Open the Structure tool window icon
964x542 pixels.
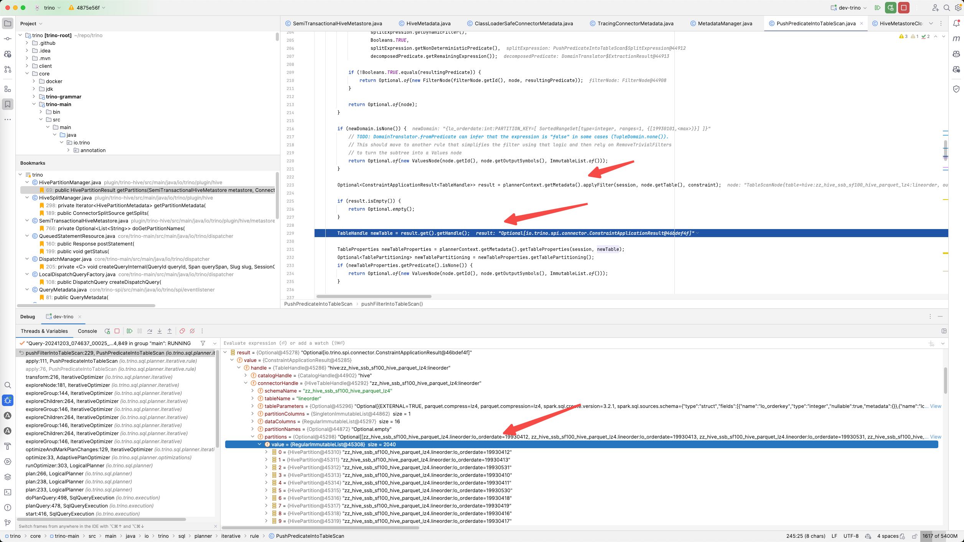pyautogui.click(x=8, y=89)
